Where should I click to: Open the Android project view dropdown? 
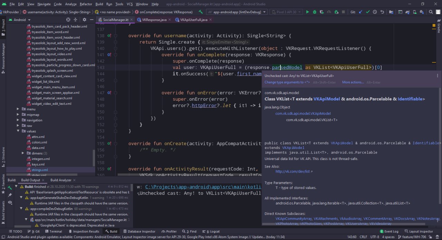tap(20, 20)
